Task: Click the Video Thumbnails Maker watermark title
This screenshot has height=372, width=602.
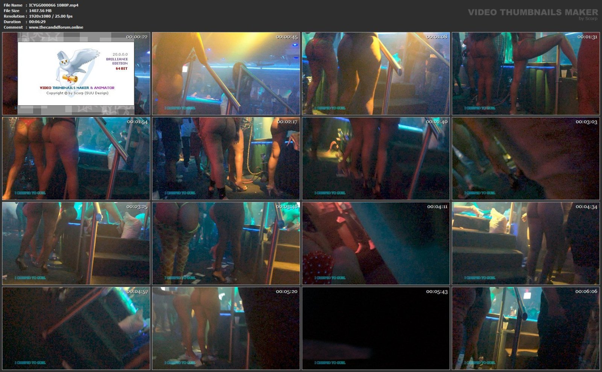Action: [x=532, y=12]
